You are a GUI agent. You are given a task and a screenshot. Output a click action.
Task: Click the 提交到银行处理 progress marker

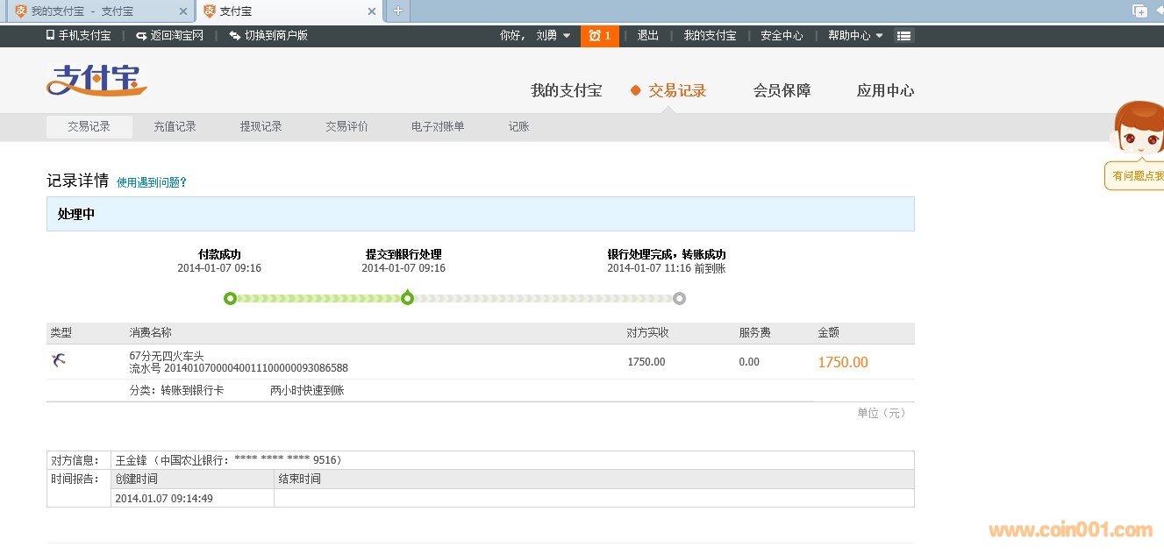(x=407, y=298)
